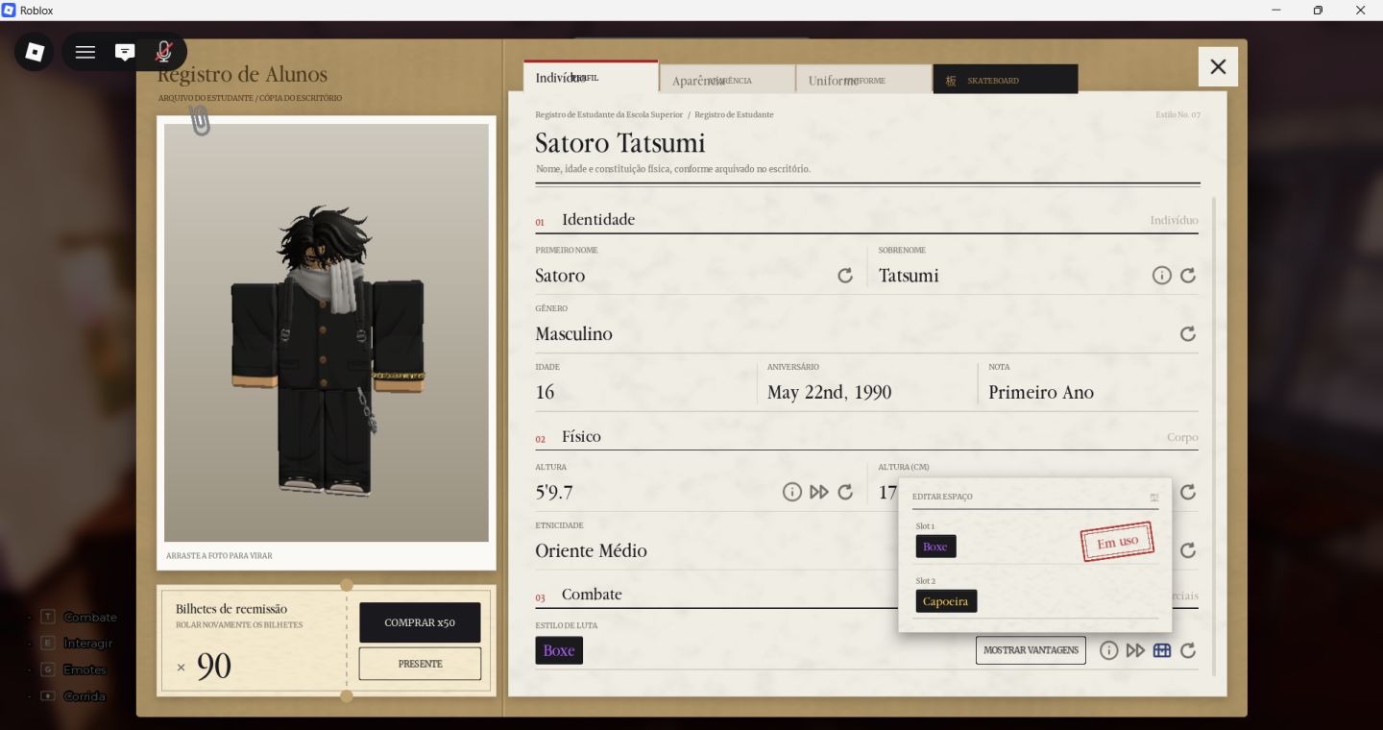Reroll the Altura (CM) field
Viewport: 1383px width, 730px height.
coord(1188,492)
